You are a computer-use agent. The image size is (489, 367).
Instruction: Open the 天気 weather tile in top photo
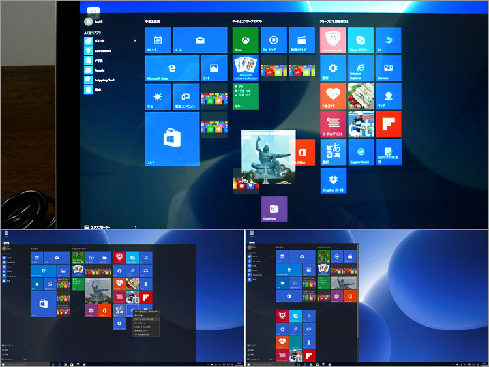click(x=158, y=96)
